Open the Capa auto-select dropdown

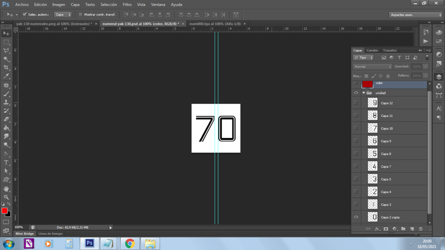[63, 15]
